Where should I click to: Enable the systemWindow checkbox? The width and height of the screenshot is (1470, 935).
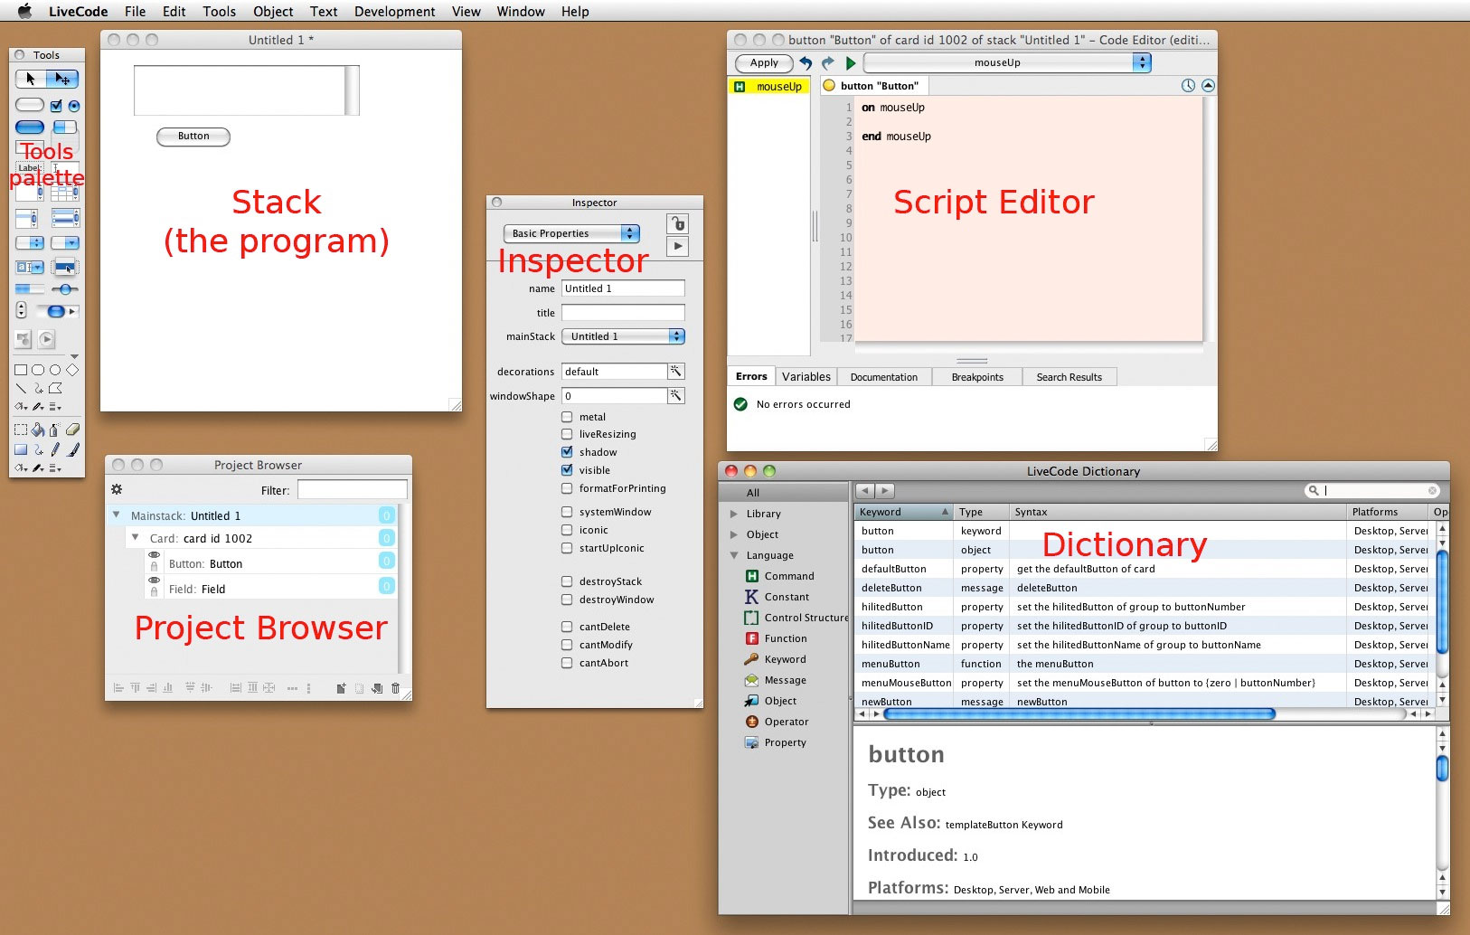tap(567, 512)
